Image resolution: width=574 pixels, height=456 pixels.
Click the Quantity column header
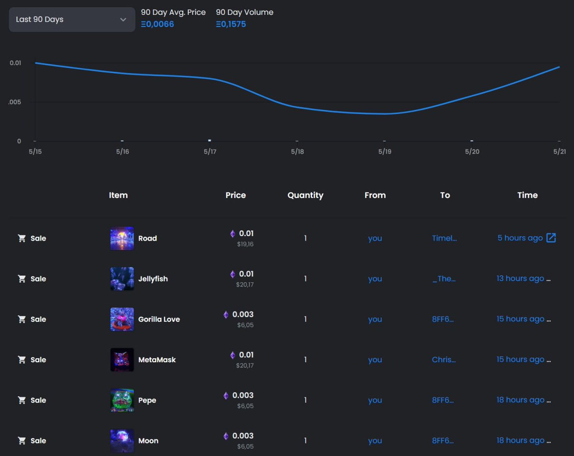tap(305, 195)
